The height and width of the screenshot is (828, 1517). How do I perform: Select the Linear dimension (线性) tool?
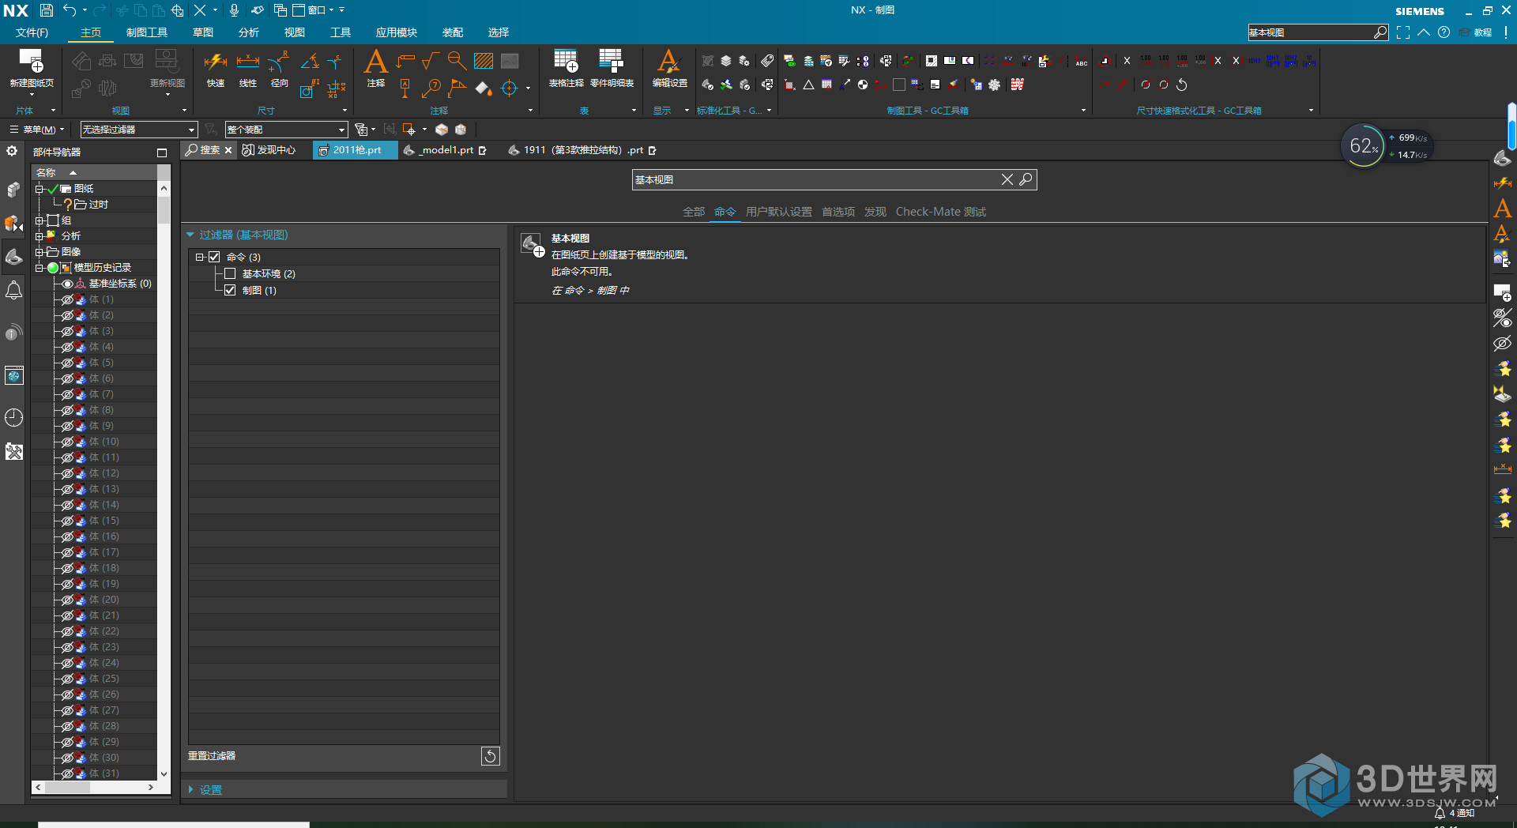click(248, 70)
